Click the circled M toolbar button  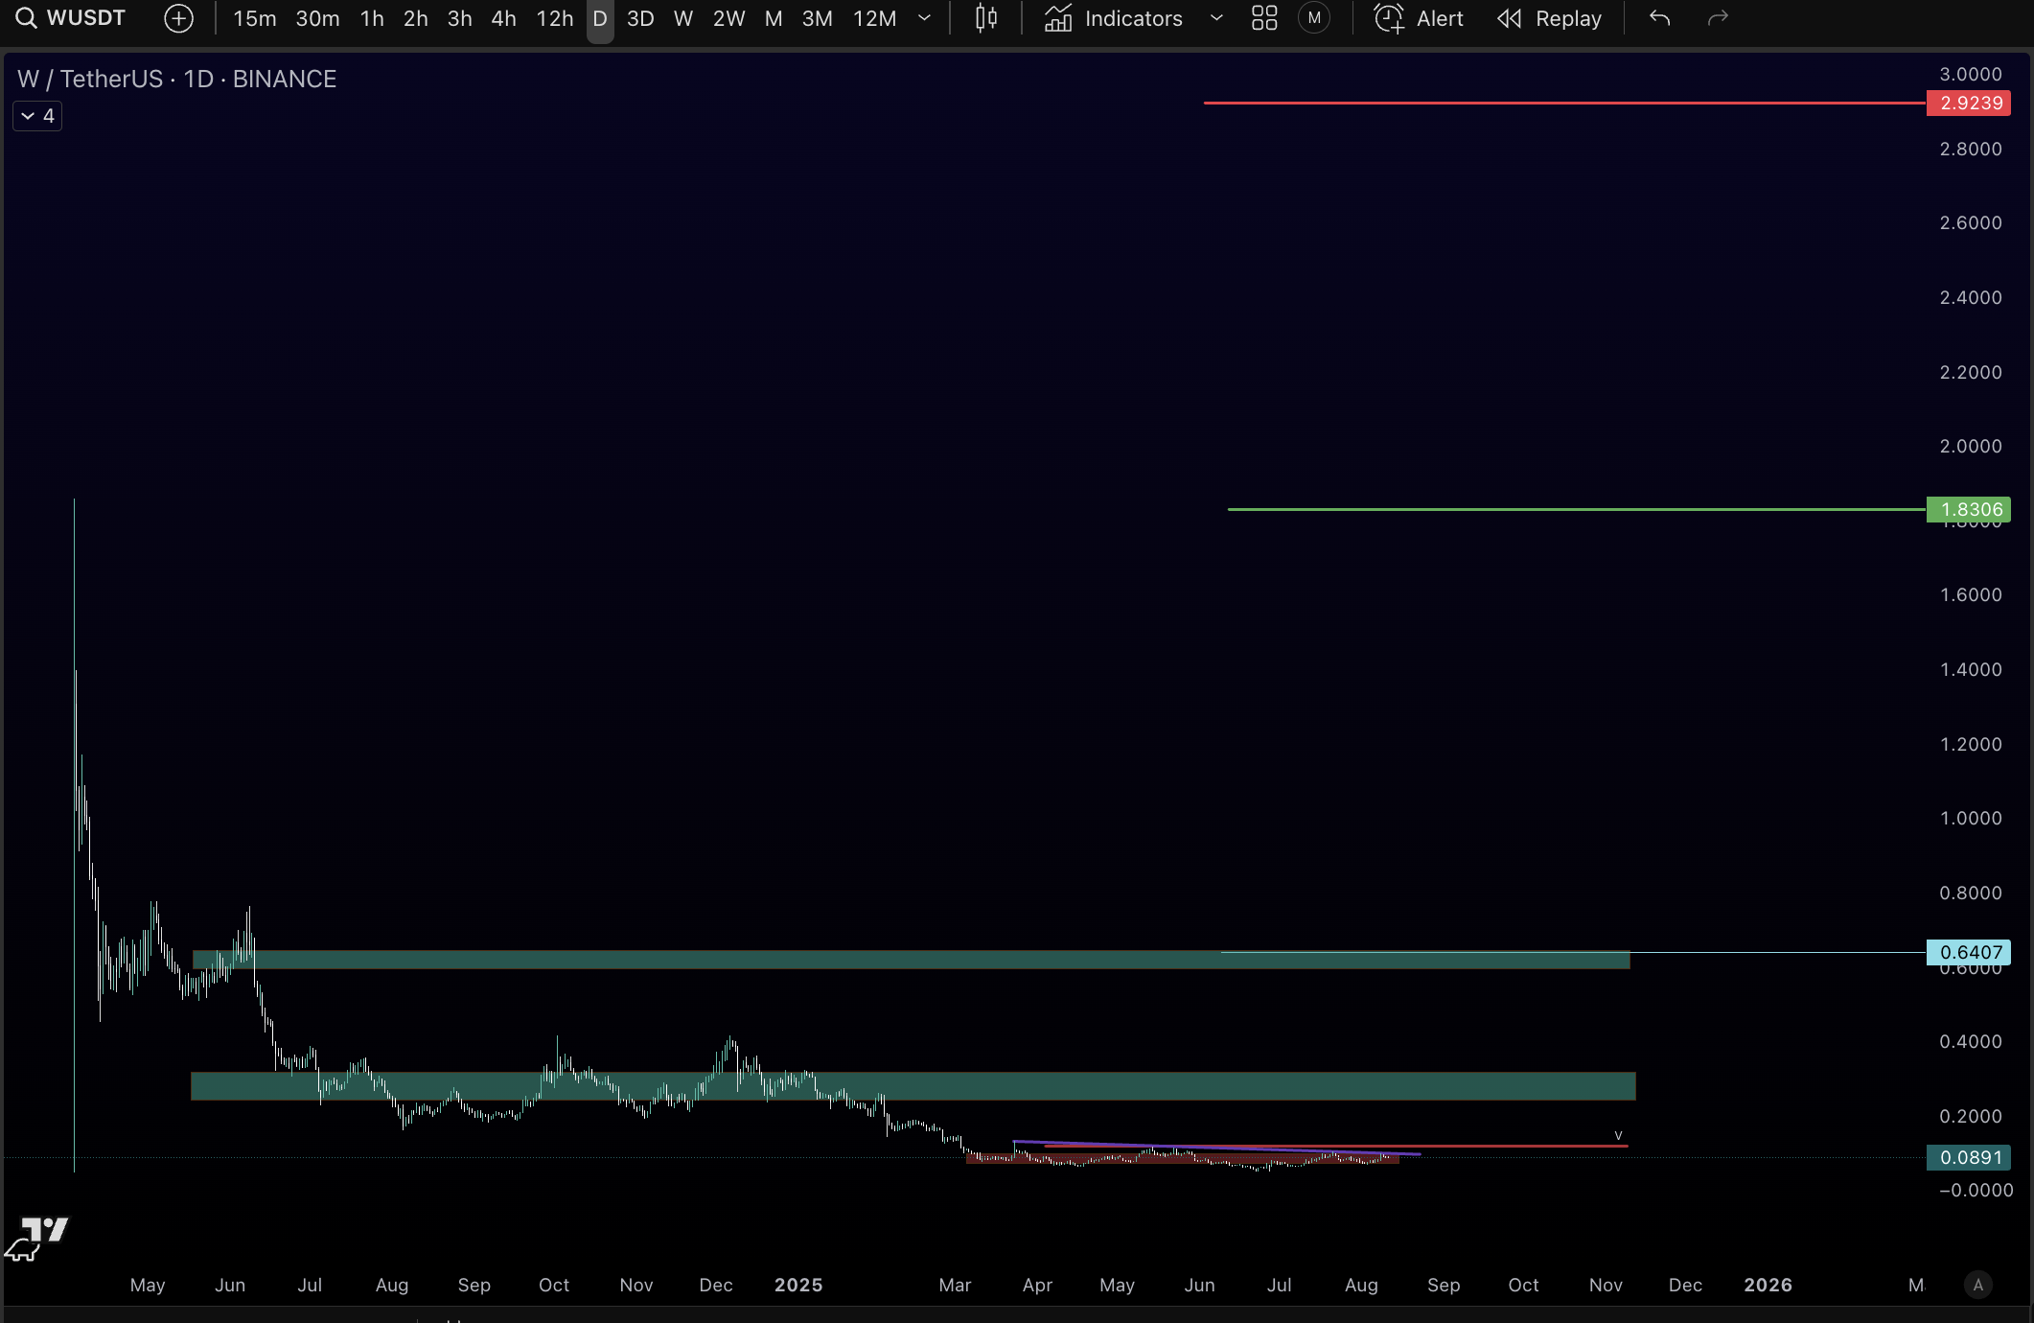[x=1314, y=18]
